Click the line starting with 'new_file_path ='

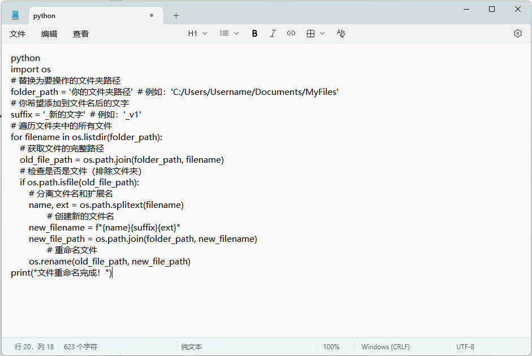[143, 239]
